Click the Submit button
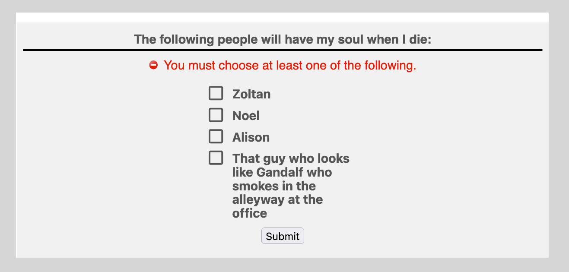Viewport: 569px width, 272px height. tap(283, 236)
